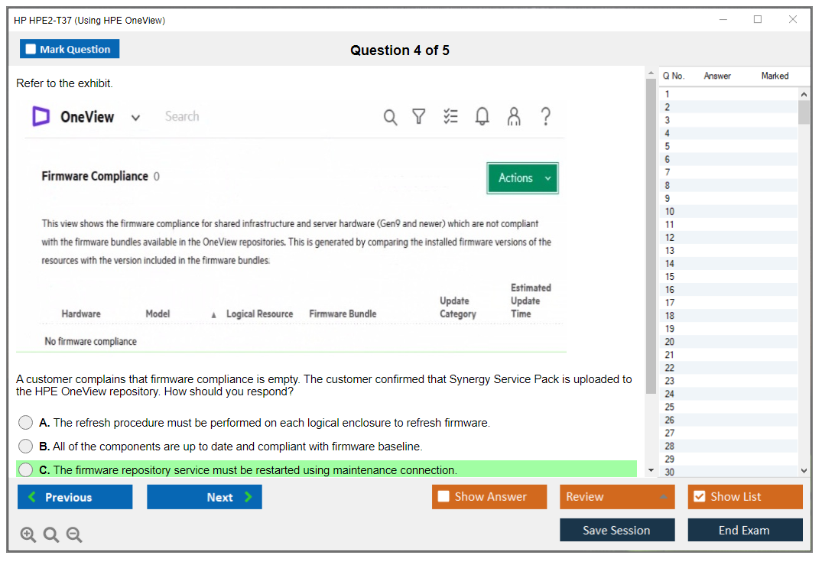The image size is (822, 562).
Task: Sort by the Model column header
Action: (x=158, y=314)
